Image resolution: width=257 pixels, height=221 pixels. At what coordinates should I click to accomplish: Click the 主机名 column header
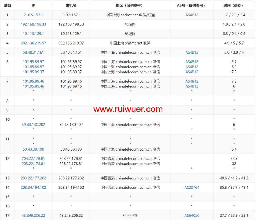[71, 5]
